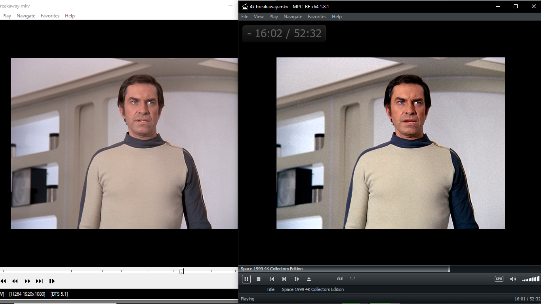Open the Help menu in MPC-BE

(337, 17)
